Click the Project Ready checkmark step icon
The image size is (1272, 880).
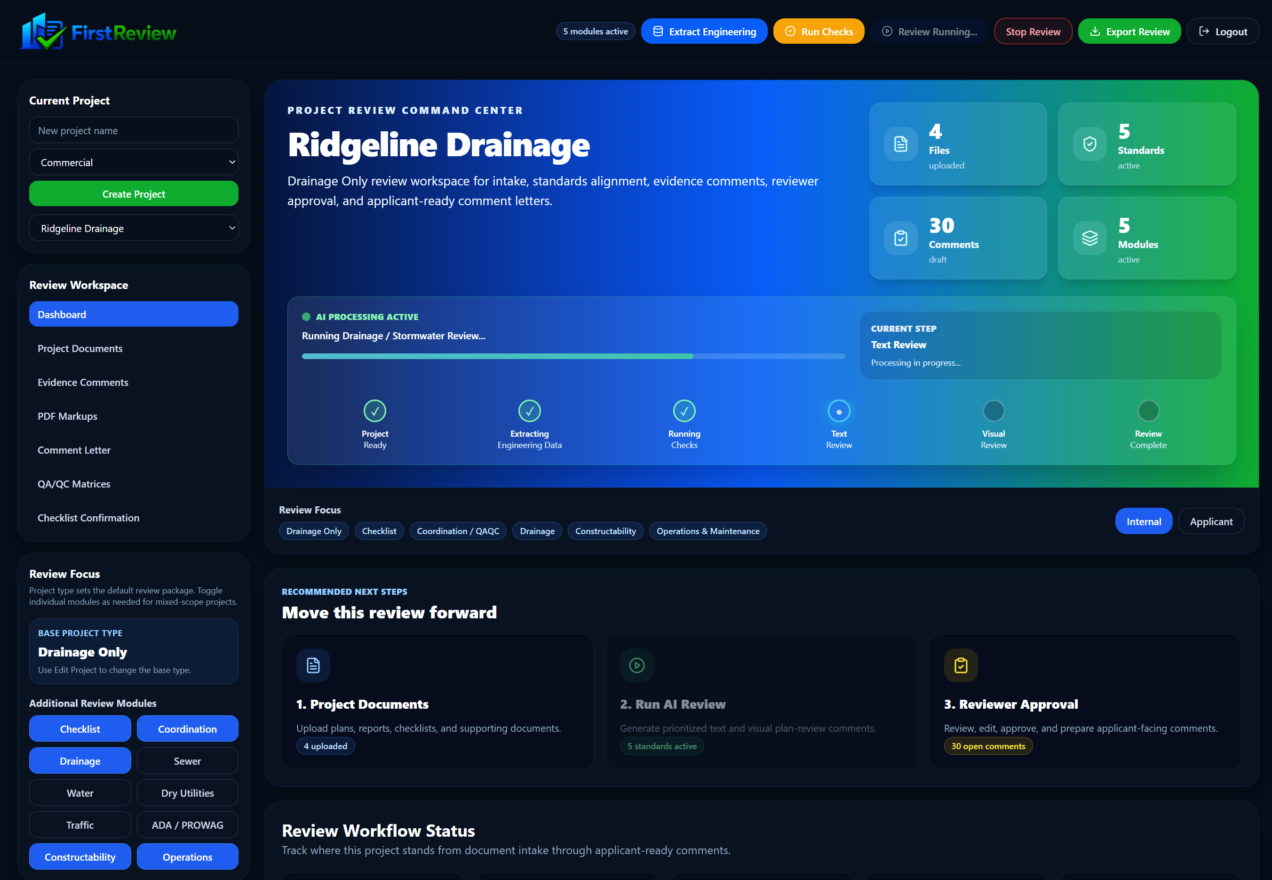click(x=375, y=411)
